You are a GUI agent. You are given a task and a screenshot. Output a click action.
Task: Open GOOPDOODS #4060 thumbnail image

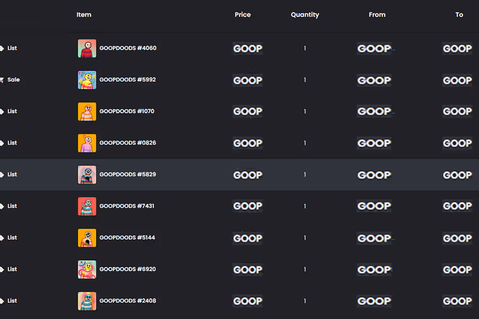pos(87,48)
